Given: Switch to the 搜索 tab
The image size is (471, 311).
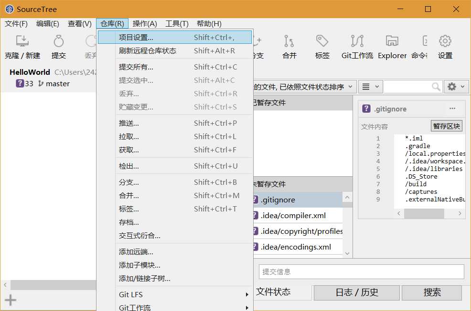Looking at the screenshot, I should [x=432, y=292].
